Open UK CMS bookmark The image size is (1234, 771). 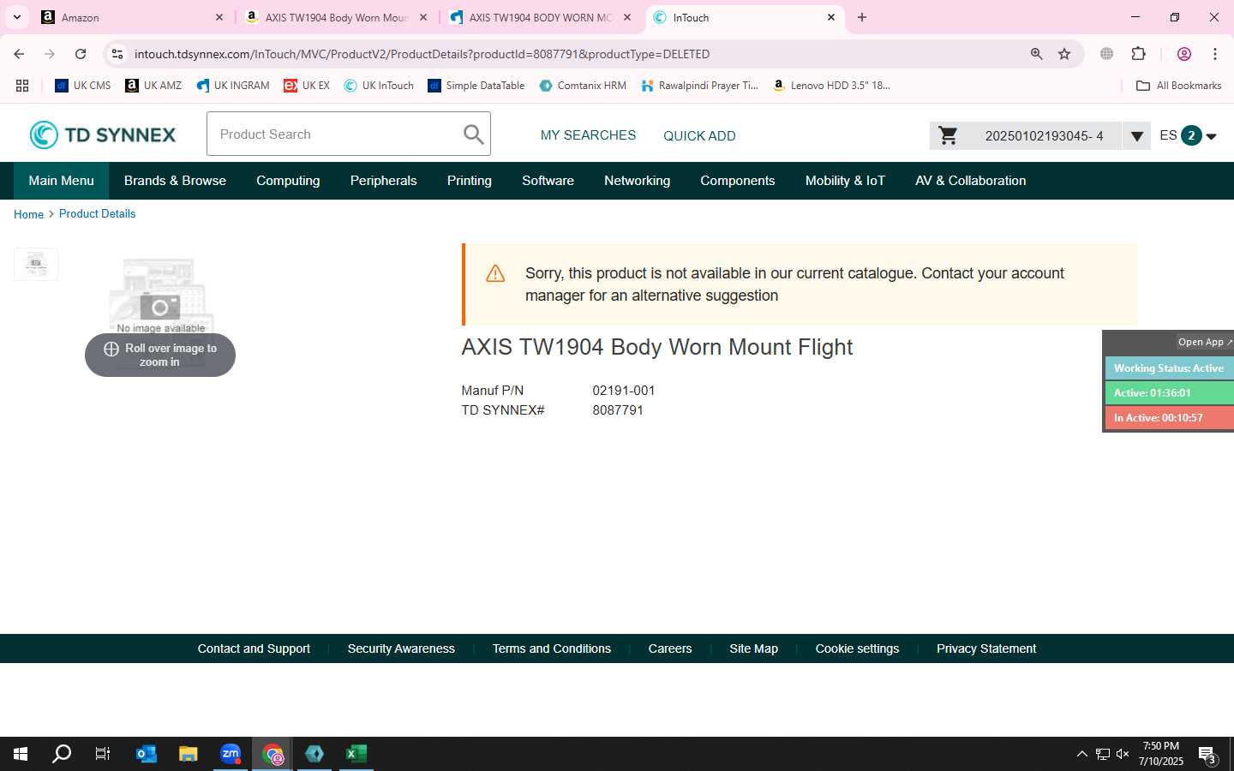tap(83, 86)
